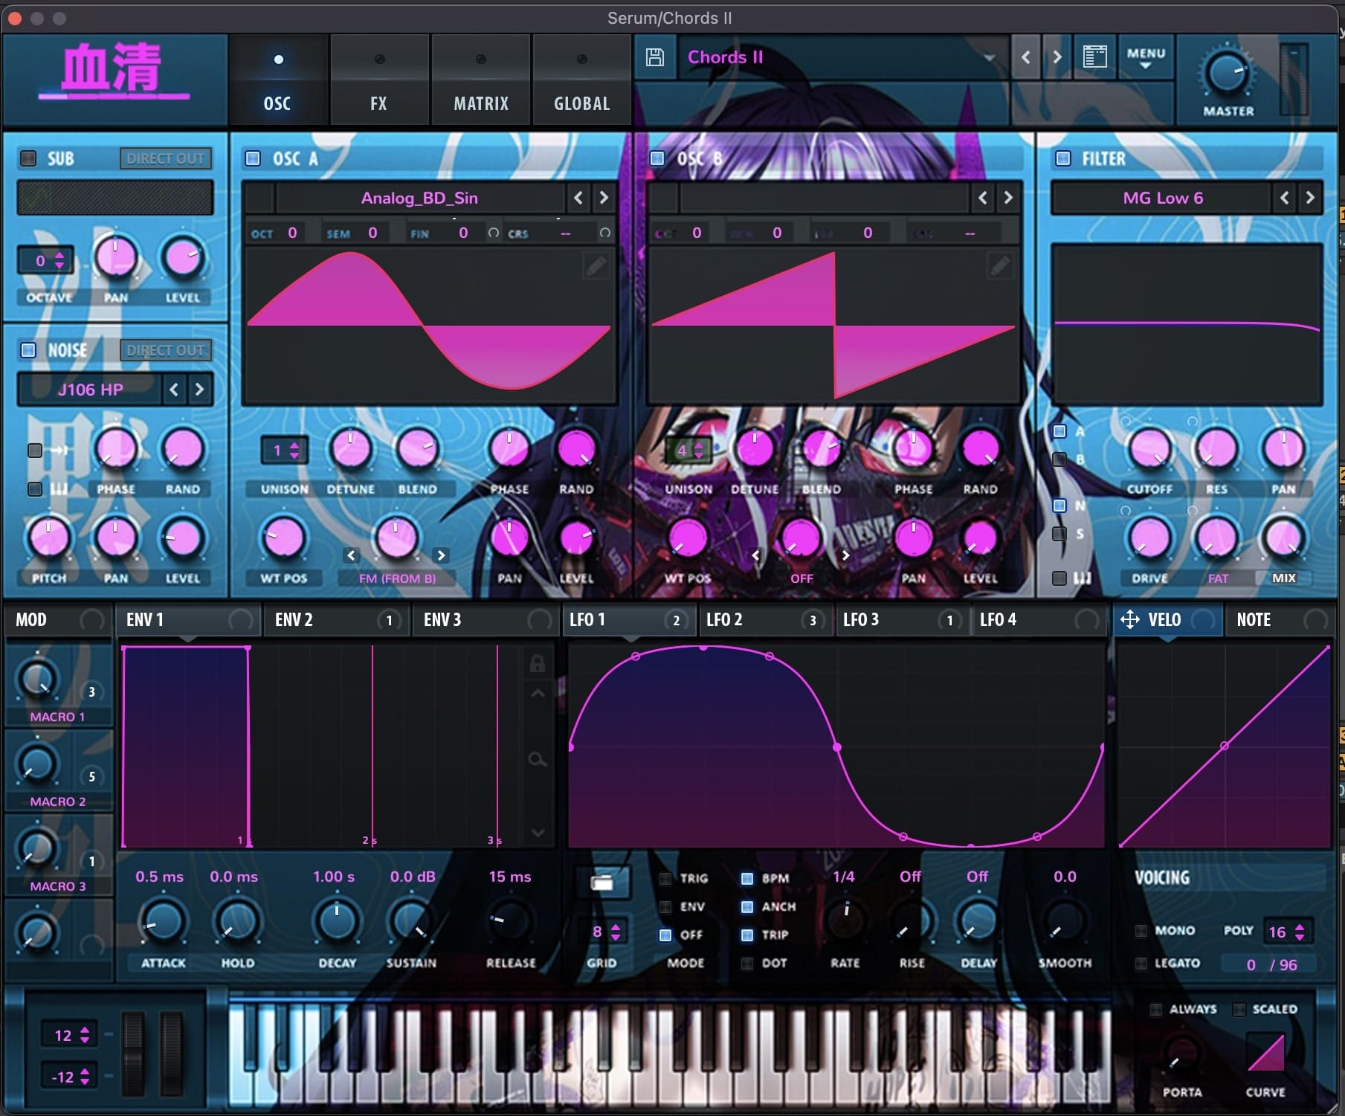The image size is (1345, 1116).
Task: Save preset with floppy disk icon
Action: 654,57
